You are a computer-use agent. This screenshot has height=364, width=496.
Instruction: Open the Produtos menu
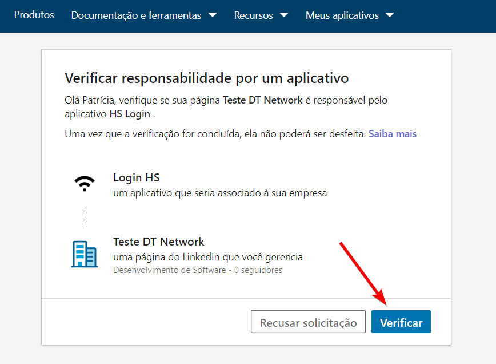click(34, 15)
